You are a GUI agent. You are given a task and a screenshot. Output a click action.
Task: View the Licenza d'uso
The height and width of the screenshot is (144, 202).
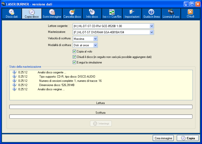click(x=171, y=14)
